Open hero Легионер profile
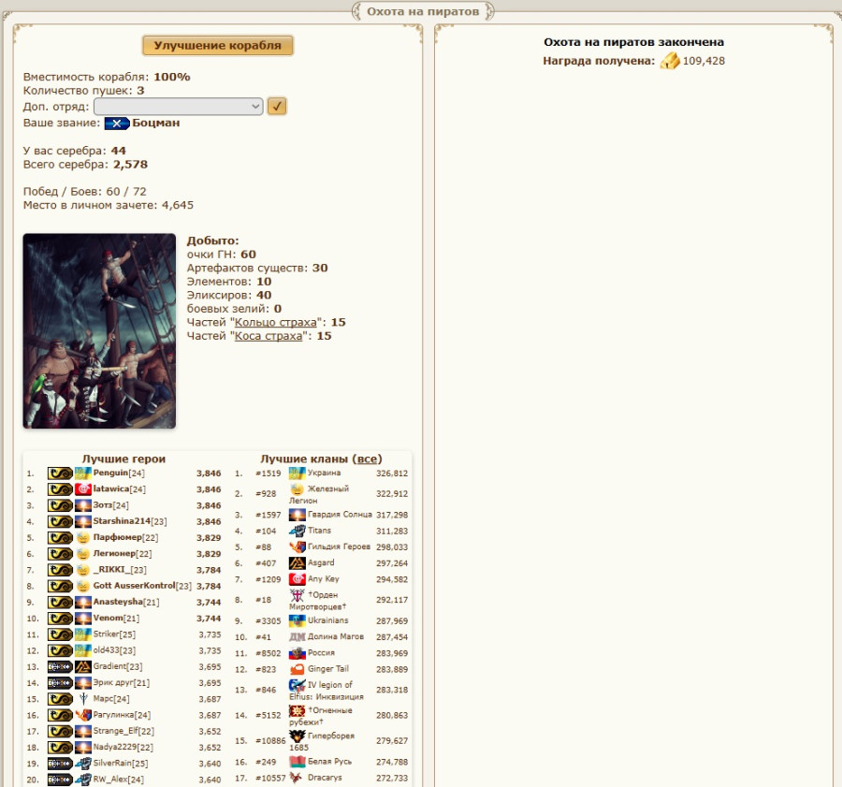The image size is (842, 787). tap(114, 553)
